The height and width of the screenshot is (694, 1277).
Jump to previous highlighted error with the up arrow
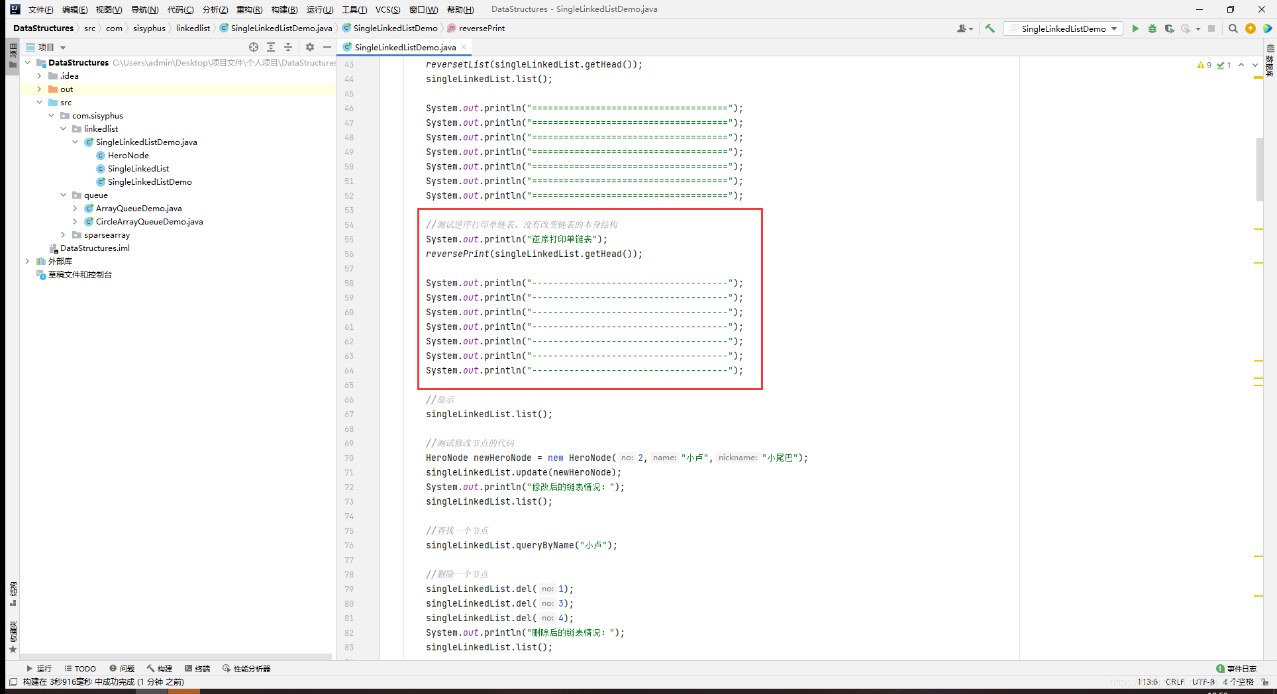click(x=1241, y=65)
